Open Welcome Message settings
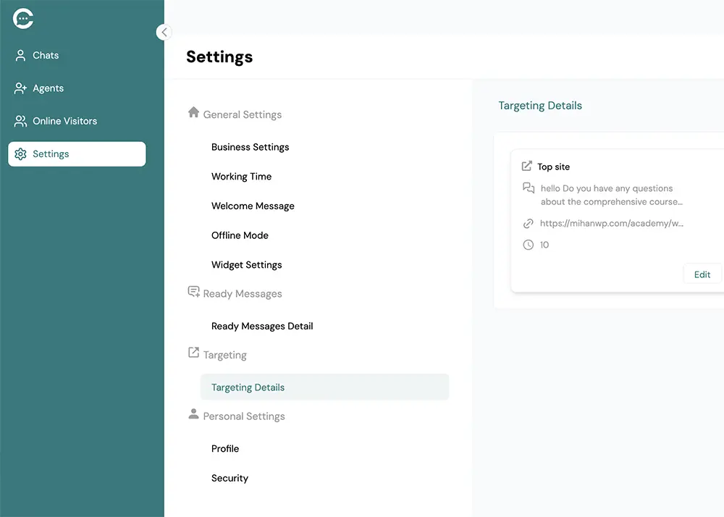Screen dimensions: 724x517 tap(253, 206)
